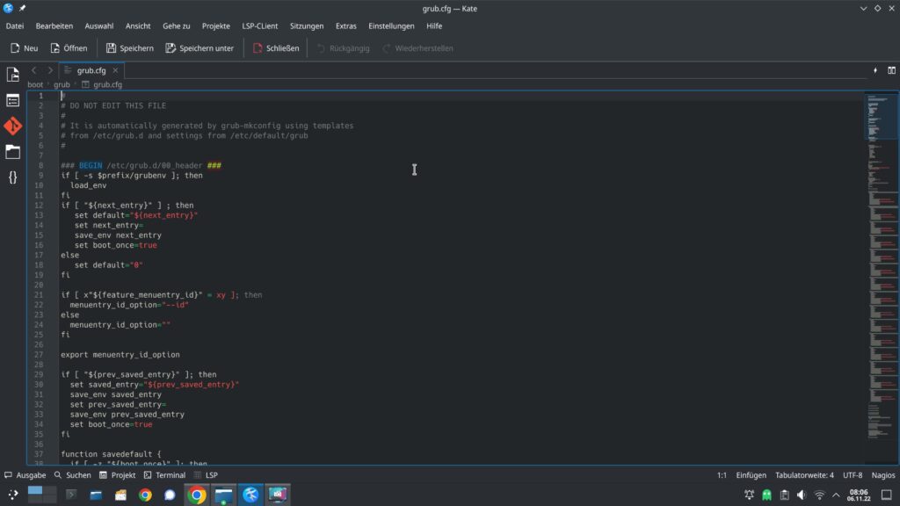Viewport: 900px width, 506px height.
Task: Open the Ansicht menu
Action: pos(138,25)
